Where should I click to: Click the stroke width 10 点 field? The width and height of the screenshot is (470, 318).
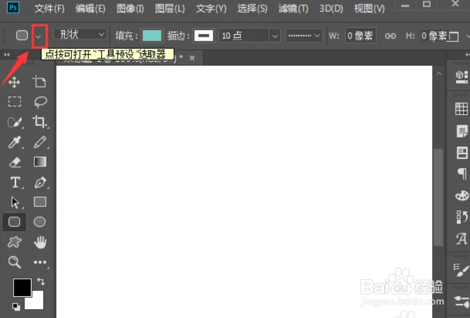coord(244,36)
